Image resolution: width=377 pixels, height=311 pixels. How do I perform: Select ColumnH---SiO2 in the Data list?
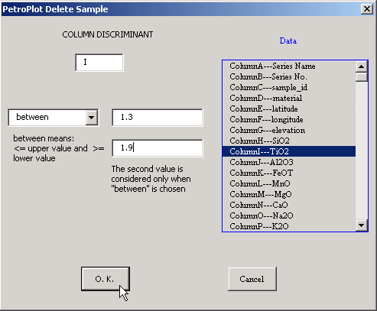[289, 141]
